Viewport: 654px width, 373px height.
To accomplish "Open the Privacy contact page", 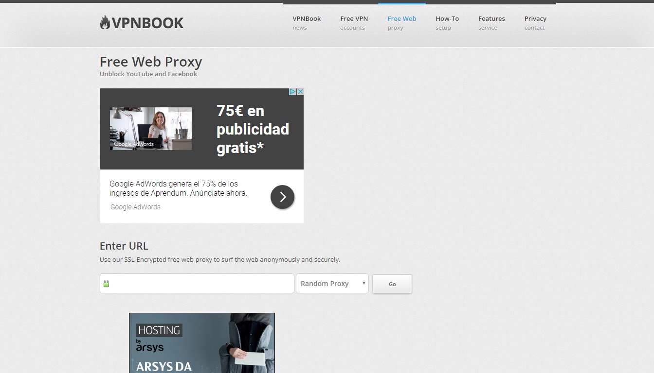I will click(535, 23).
